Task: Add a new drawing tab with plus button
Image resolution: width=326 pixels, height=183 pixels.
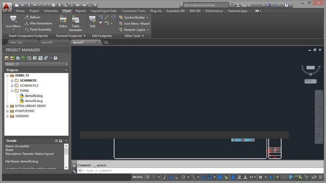Action: [x=106, y=43]
